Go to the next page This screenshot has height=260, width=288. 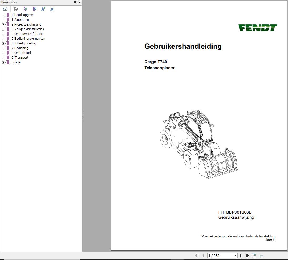point(241,256)
